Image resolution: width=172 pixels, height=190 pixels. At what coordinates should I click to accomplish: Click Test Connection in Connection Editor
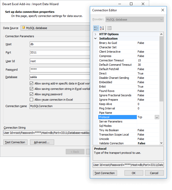[105, 173]
